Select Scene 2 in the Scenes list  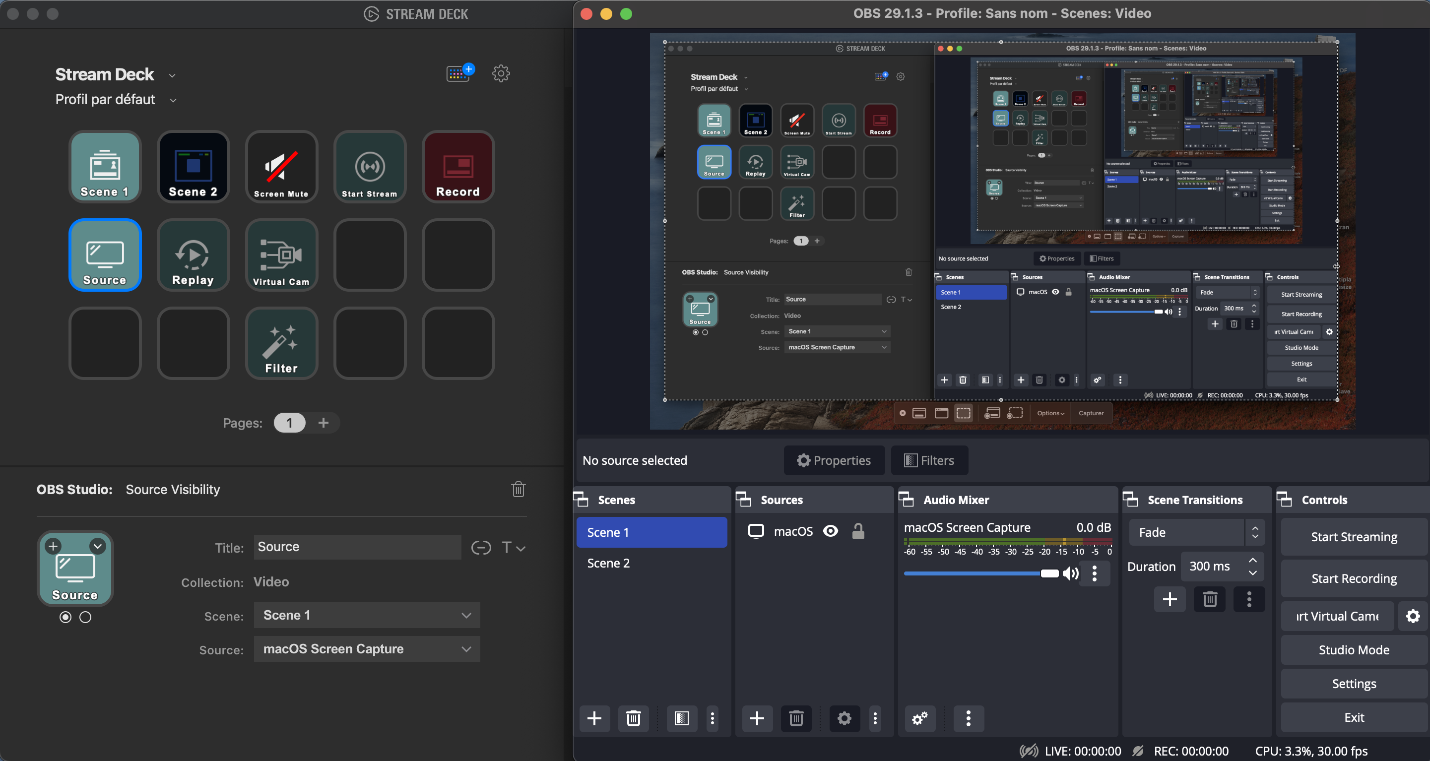(608, 563)
